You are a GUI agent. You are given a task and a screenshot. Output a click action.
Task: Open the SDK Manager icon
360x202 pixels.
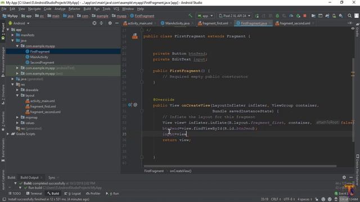click(x=341, y=16)
